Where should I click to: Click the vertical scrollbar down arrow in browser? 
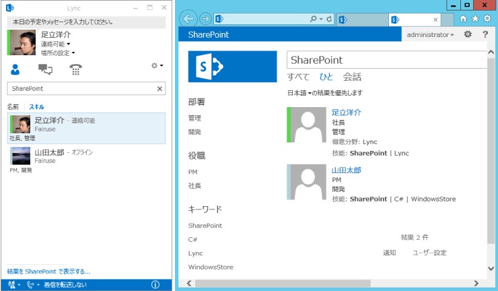click(x=491, y=268)
